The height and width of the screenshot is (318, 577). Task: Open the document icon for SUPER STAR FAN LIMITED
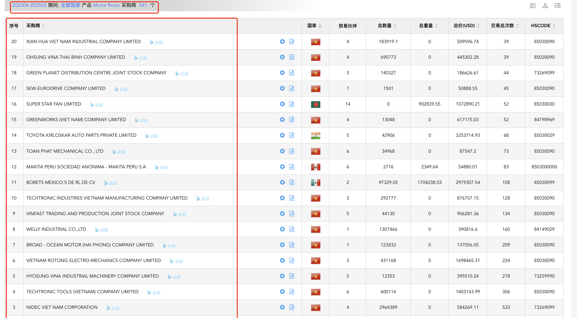point(292,104)
